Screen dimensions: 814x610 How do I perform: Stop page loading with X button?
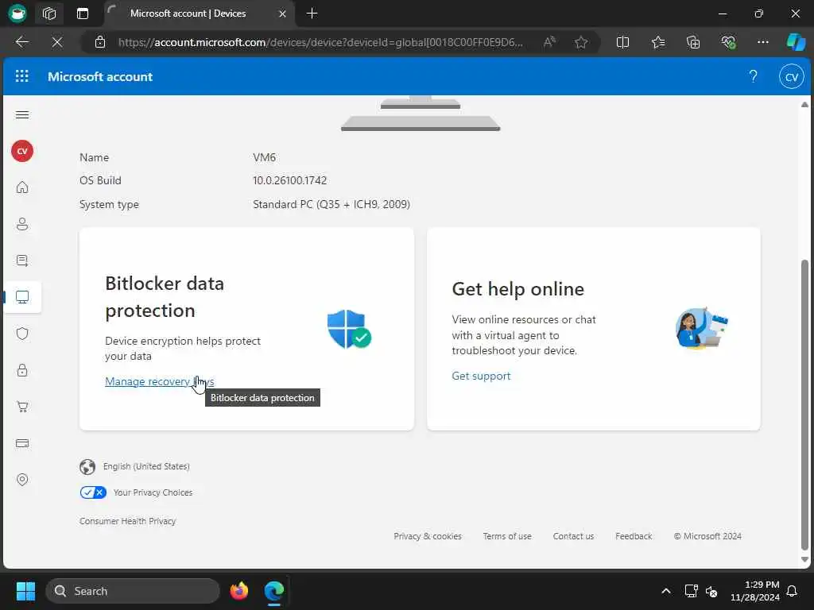tap(57, 42)
